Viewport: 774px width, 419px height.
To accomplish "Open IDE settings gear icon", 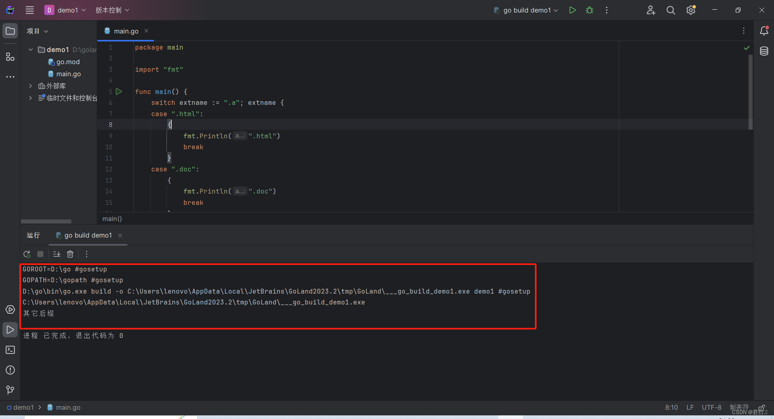I will (691, 10).
